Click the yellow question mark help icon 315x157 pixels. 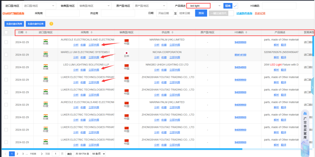(51, 24)
